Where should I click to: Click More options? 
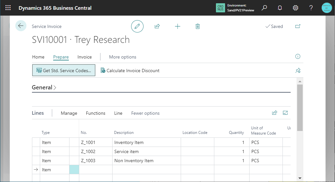[123, 57]
